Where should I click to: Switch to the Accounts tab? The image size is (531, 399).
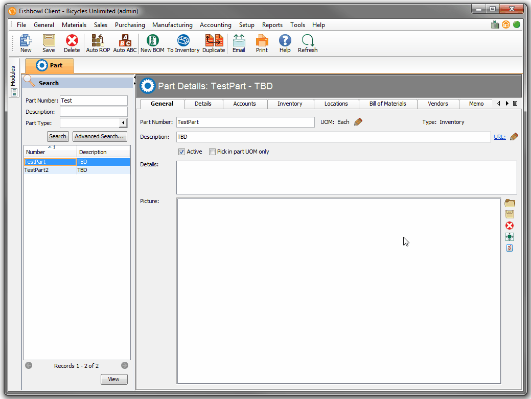244,104
